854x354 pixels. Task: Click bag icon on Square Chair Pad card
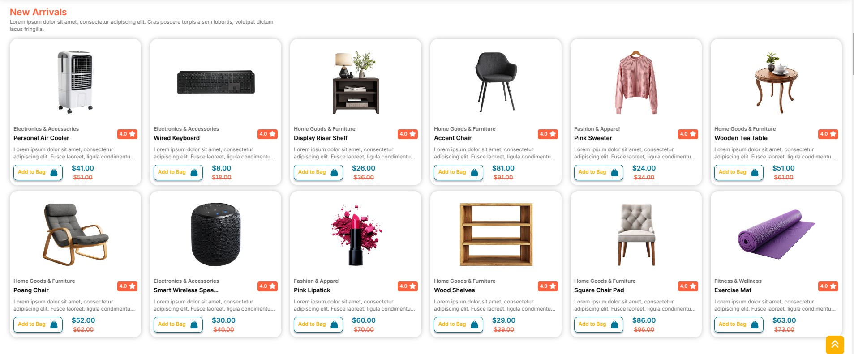[x=614, y=324]
